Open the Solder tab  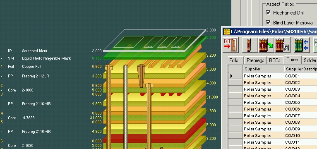pyautogui.click(x=309, y=60)
